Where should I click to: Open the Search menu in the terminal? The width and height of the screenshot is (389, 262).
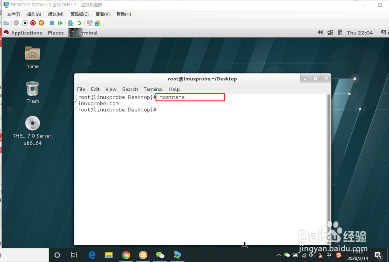click(x=130, y=89)
